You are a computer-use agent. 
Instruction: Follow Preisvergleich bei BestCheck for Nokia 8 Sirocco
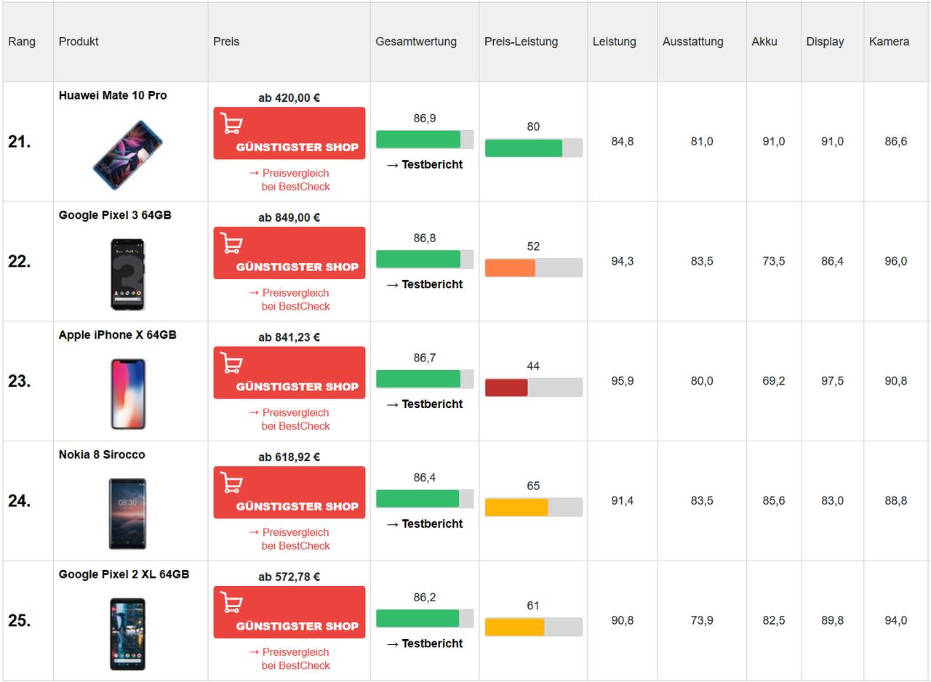pos(289,539)
